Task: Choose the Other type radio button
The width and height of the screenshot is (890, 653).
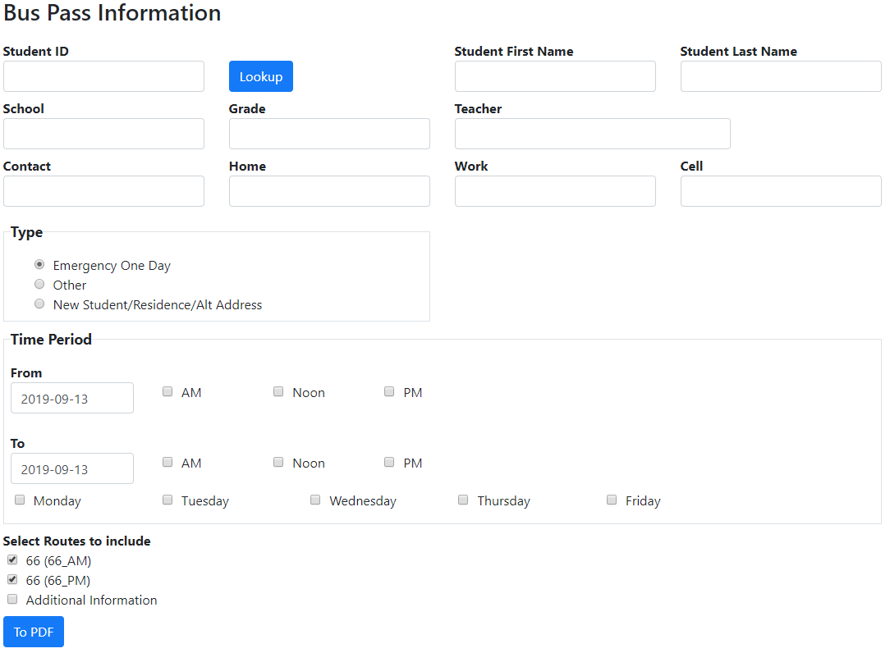Action: 39,285
